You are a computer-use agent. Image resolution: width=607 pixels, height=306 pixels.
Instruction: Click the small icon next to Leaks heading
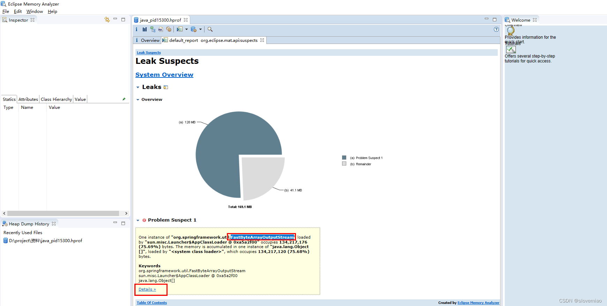[x=166, y=87]
